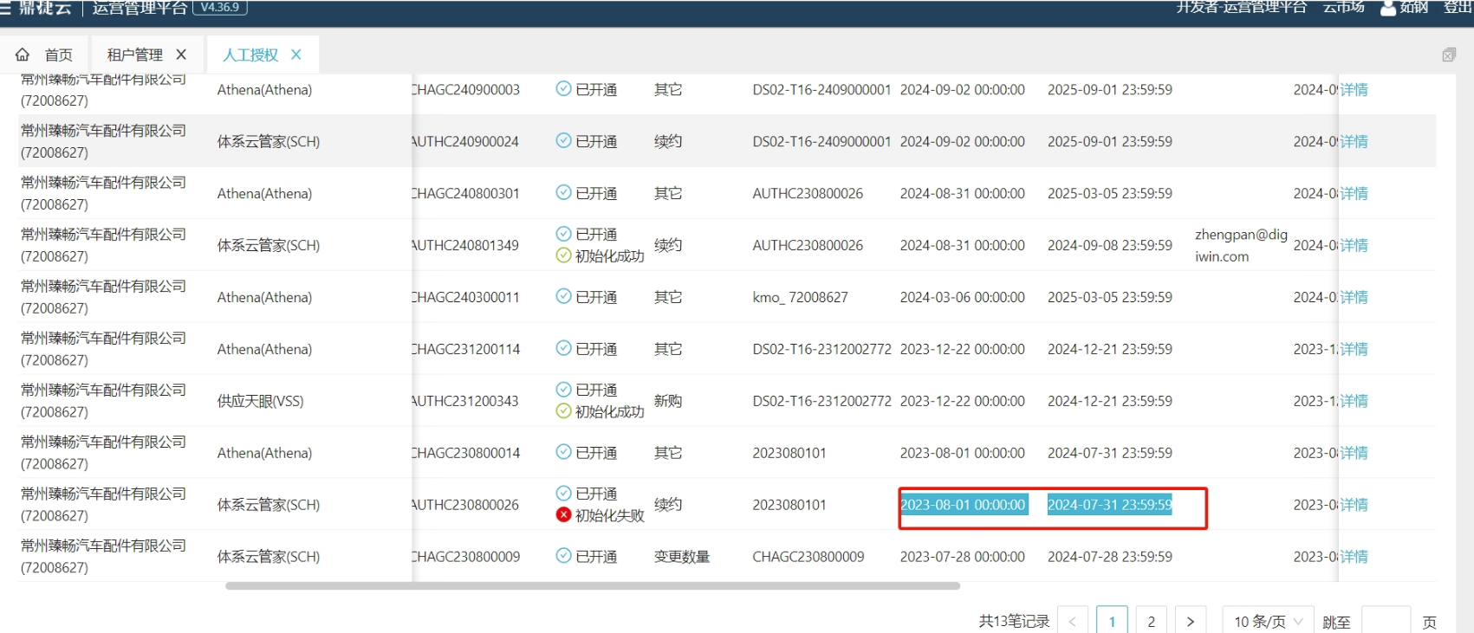Click the 跳至 page number input
The image size is (1474, 633).
[x=1386, y=621]
